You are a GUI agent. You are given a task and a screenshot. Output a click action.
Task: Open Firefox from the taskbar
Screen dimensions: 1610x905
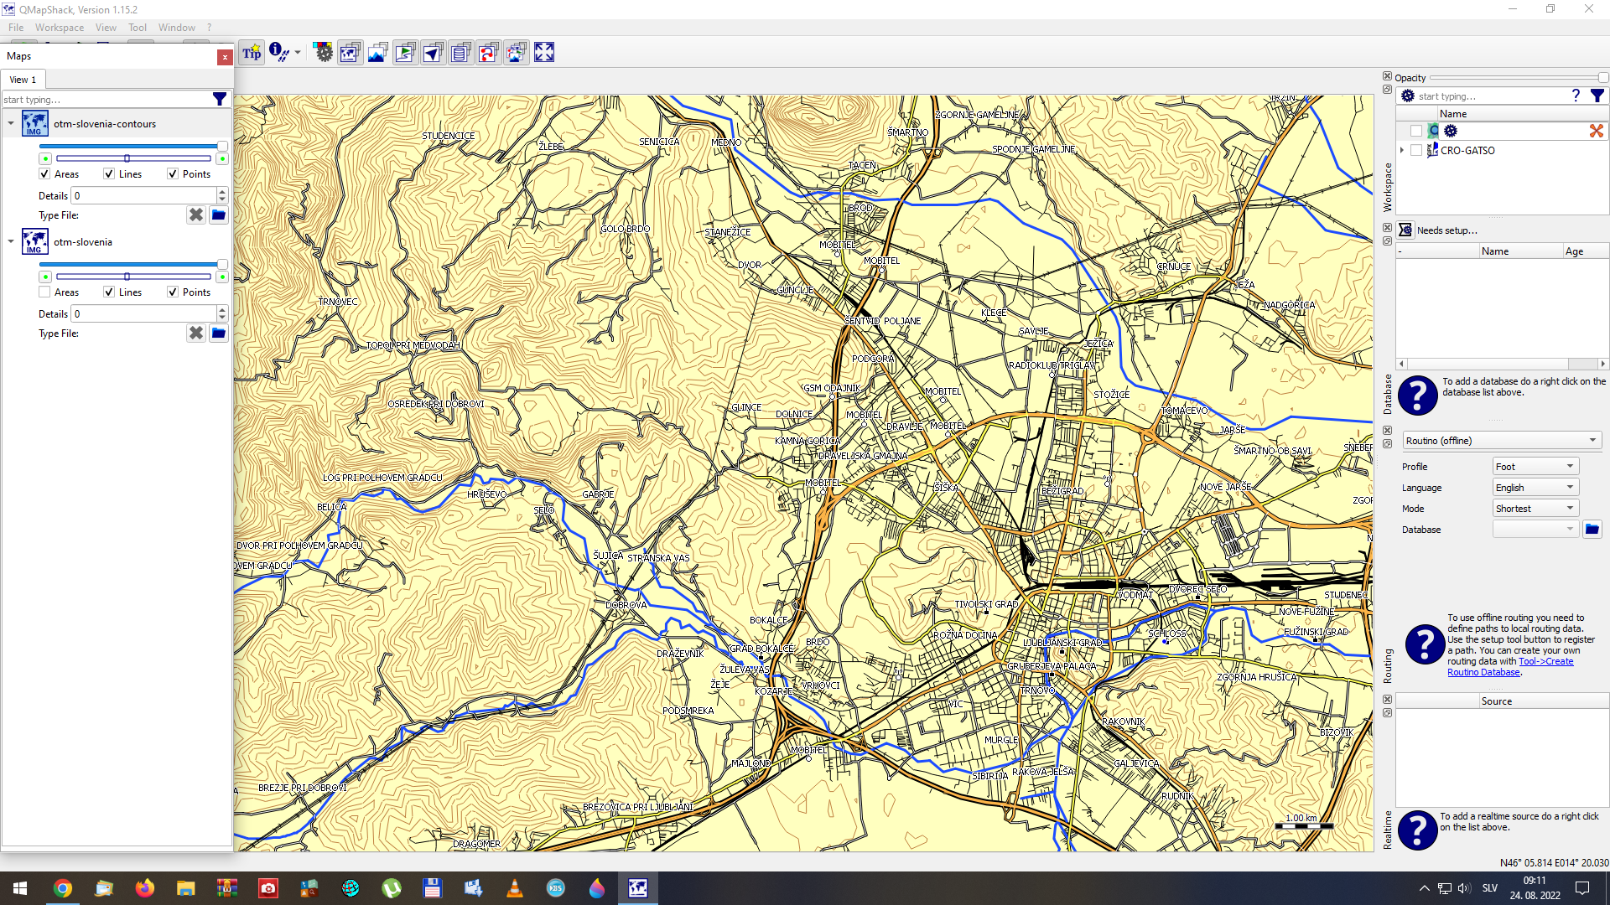[x=144, y=888]
